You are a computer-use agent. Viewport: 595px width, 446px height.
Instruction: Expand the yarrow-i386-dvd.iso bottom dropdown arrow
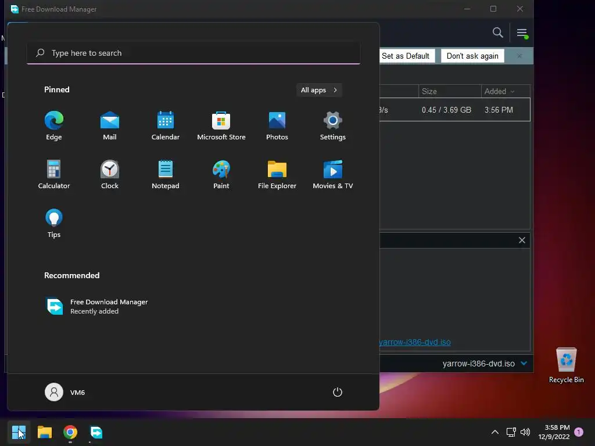524,364
